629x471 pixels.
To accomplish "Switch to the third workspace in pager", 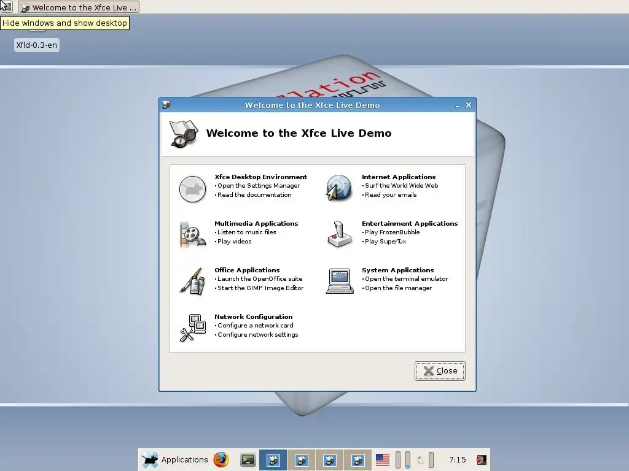I will coord(329,460).
